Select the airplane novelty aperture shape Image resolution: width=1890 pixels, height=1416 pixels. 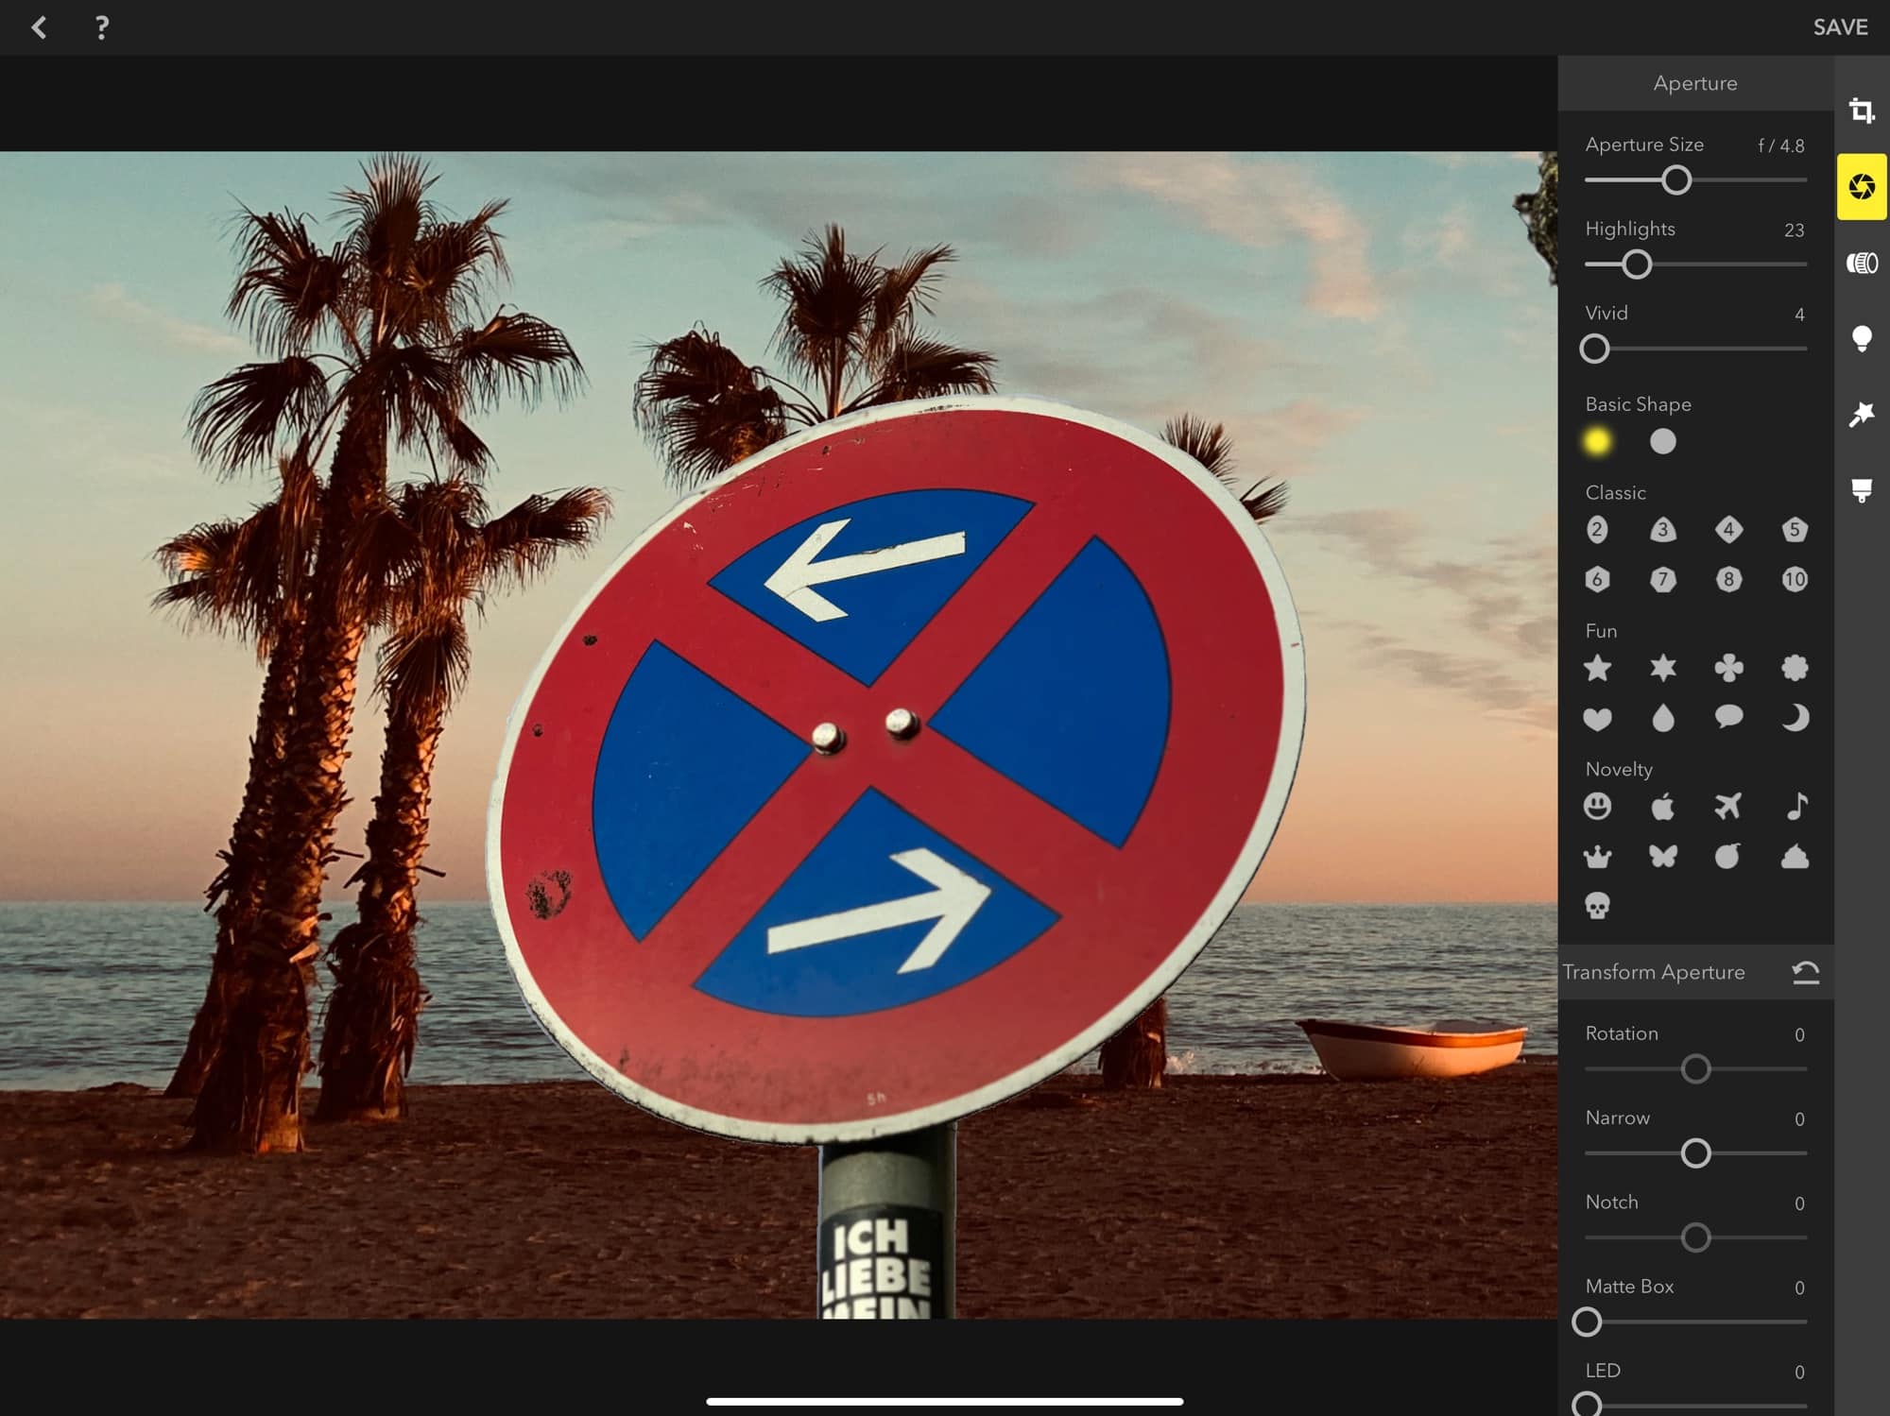1729,807
